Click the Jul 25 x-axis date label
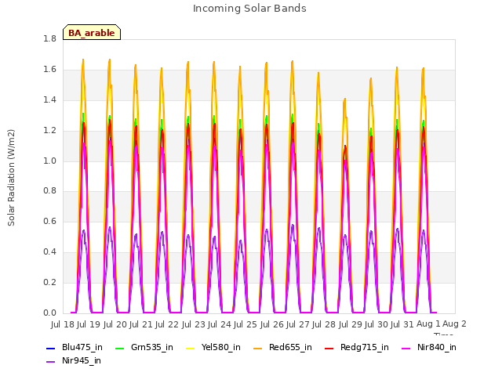The width and height of the screenshot is (502, 376). point(246,324)
